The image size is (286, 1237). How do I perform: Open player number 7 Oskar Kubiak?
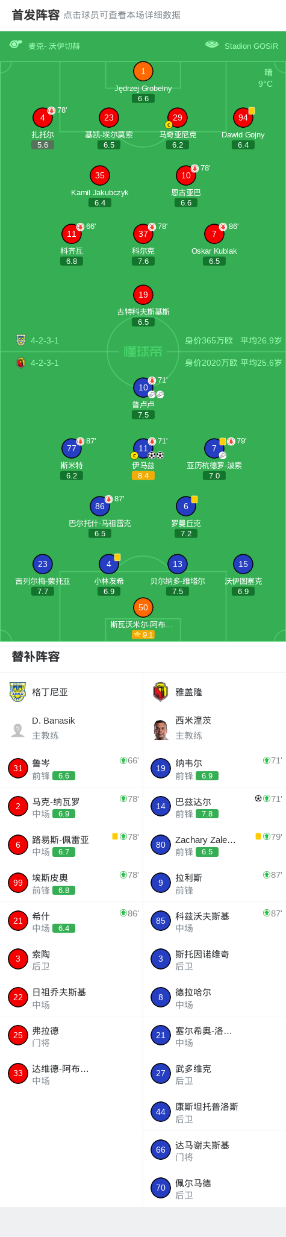click(214, 234)
